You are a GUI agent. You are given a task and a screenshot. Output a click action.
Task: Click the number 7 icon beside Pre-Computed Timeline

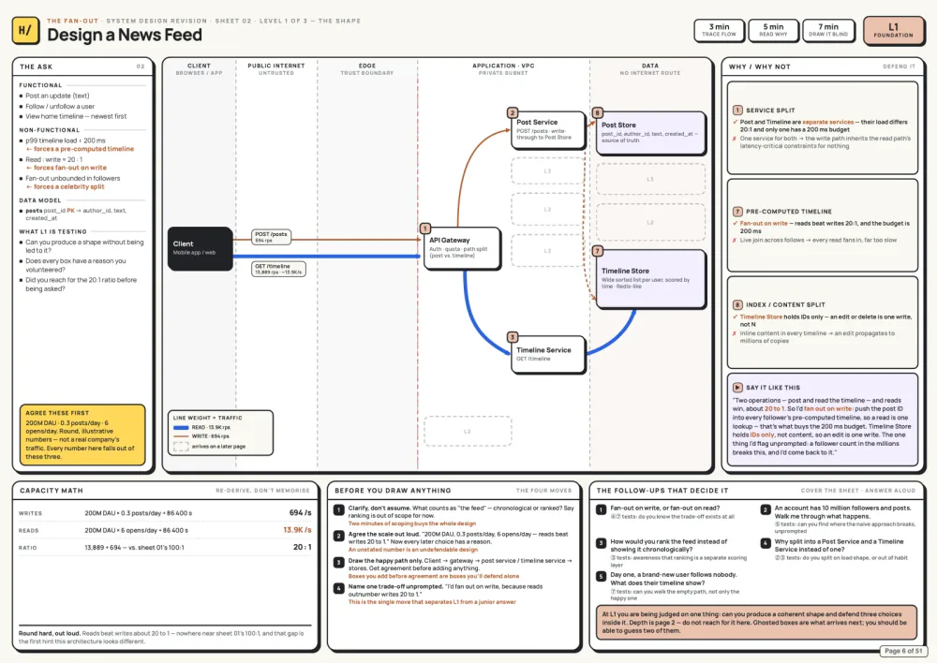(737, 212)
